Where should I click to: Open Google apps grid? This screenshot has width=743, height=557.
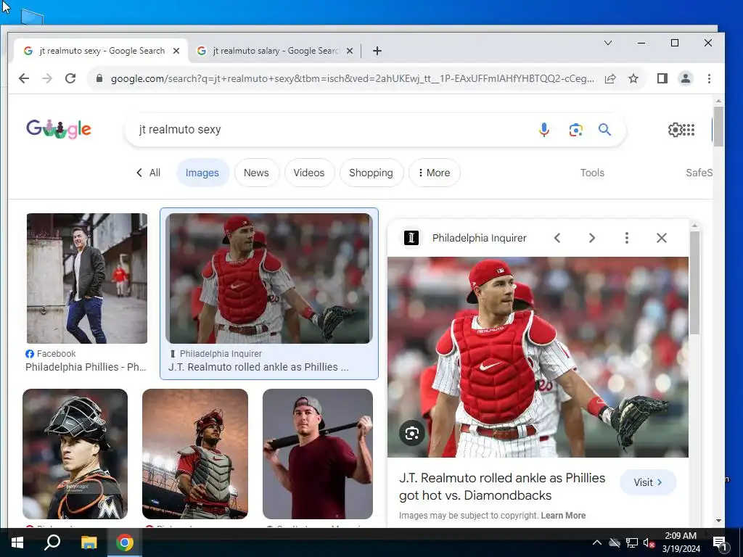click(689, 129)
